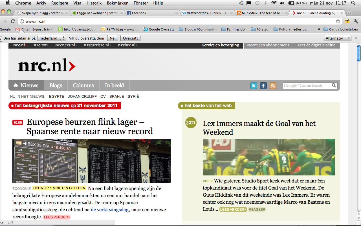Open the Apple menu
This screenshot has height=226, width=361.
pyautogui.click(x=8, y=3)
